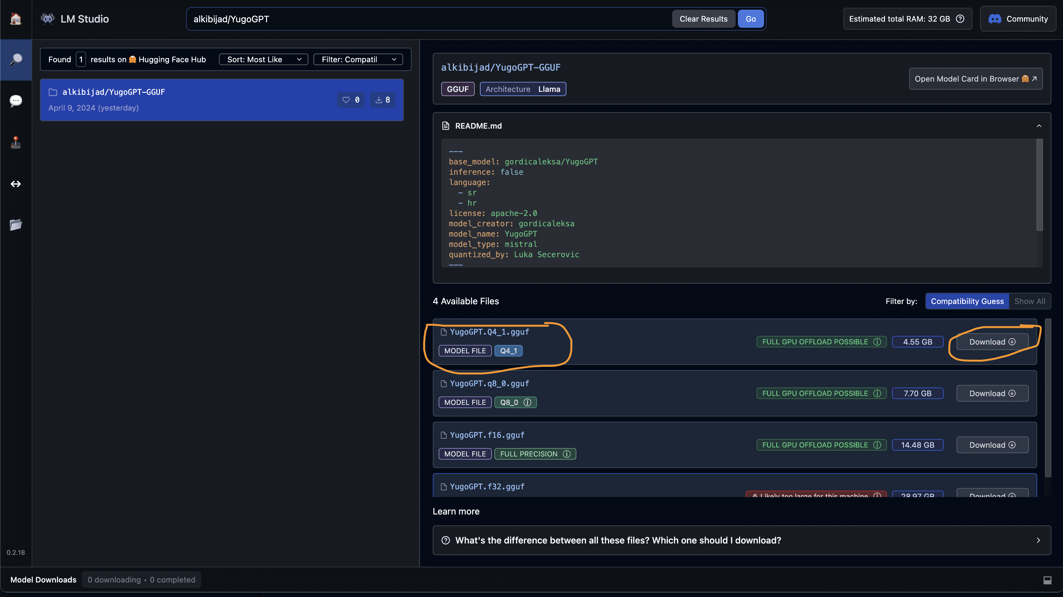Open the Community Discord button
The width and height of the screenshot is (1063, 597).
(1018, 19)
